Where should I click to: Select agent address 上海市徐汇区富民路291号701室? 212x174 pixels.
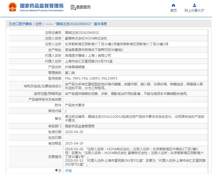coord(89,61)
